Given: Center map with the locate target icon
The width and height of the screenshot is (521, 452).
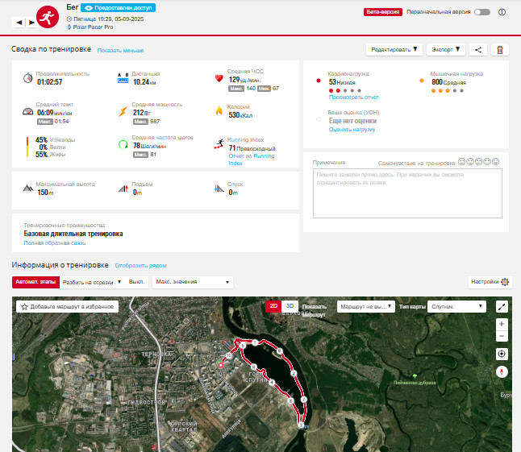Looking at the screenshot, I should coord(502,354).
